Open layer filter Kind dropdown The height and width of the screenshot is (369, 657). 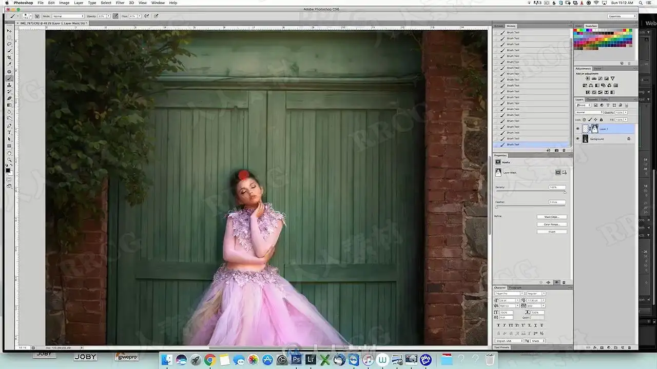pos(583,105)
